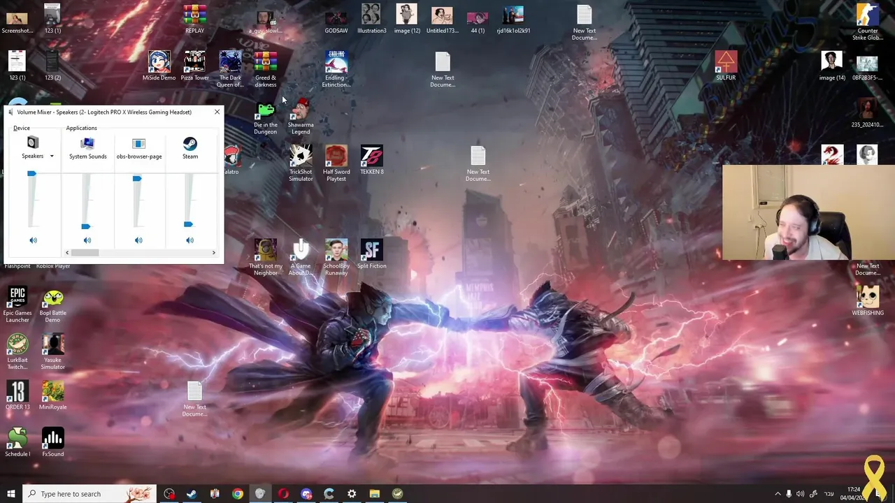Click the Volume Mixer scroll left arrow
The height and width of the screenshot is (503, 895).
click(x=67, y=252)
